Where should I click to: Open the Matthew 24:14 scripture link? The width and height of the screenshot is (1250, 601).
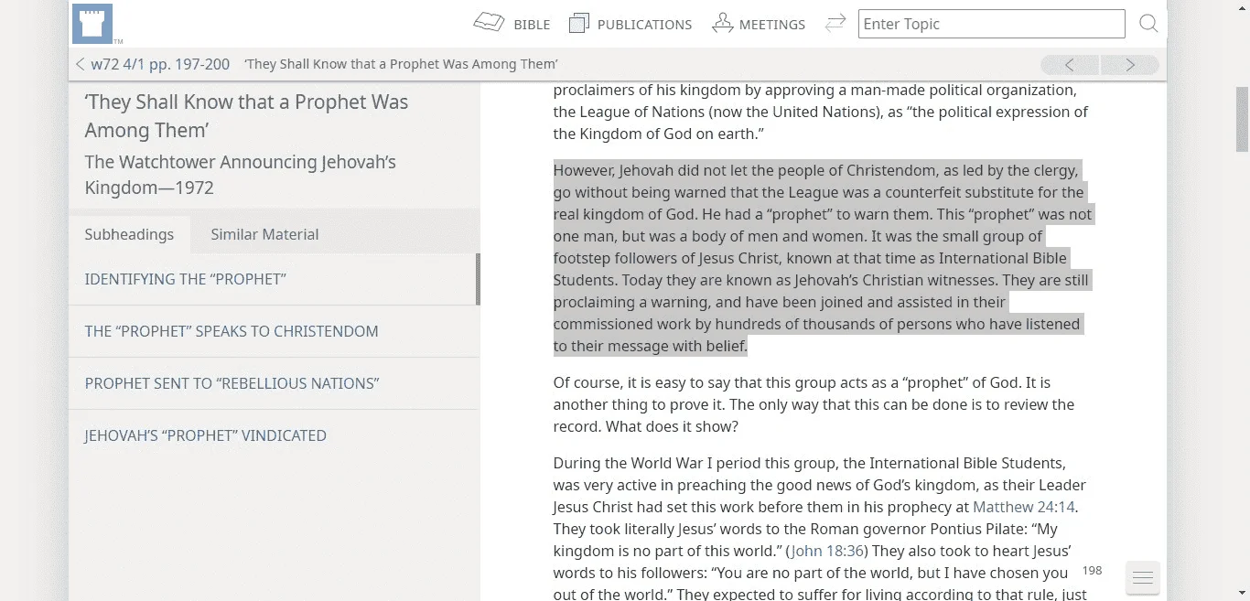[1024, 507]
